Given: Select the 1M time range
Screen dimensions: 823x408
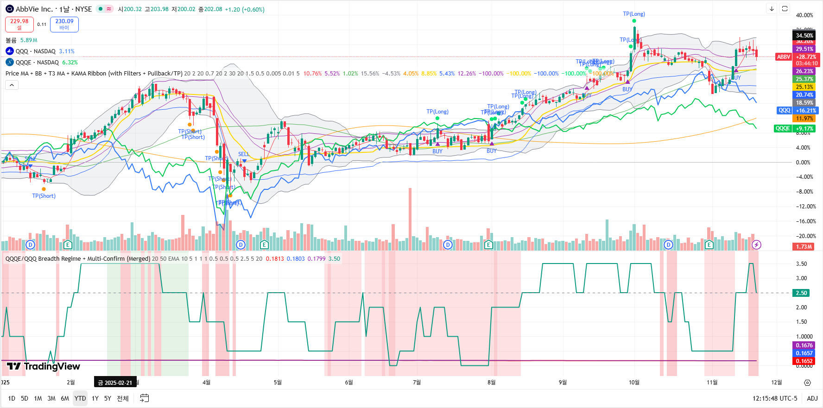Looking at the screenshot, I should click(x=38, y=398).
